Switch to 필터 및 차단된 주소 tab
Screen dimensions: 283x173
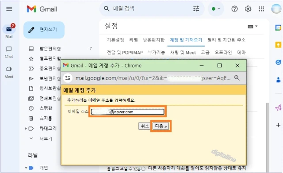tap(226, 40)
